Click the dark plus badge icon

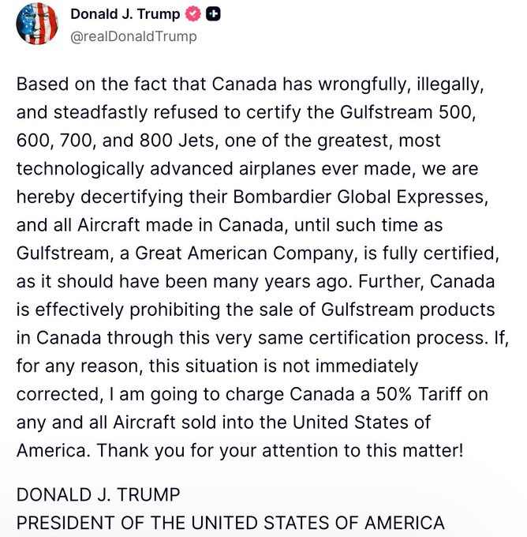tap(213, 15)
